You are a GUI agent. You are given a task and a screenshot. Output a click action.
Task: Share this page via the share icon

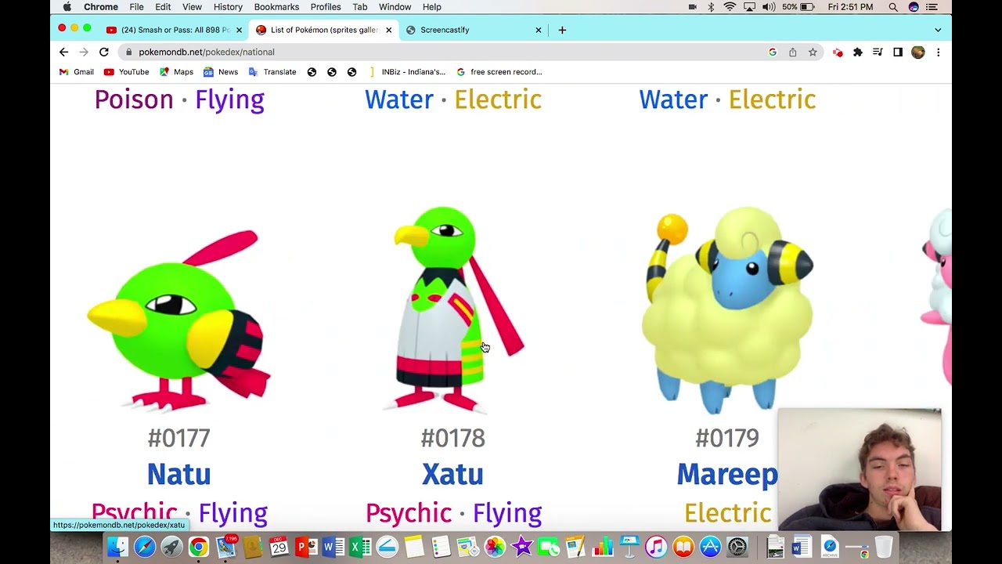coord(792,52)
